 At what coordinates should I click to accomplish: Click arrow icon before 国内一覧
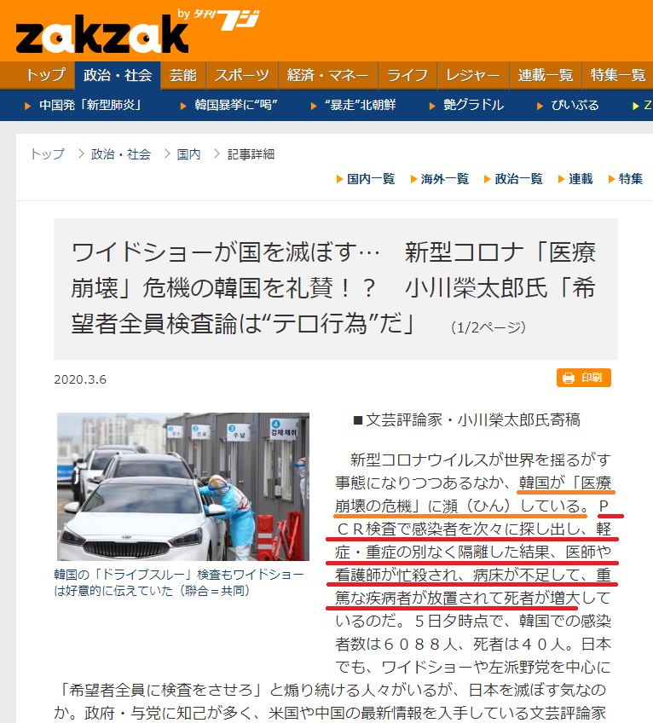(x=340, y=179)
